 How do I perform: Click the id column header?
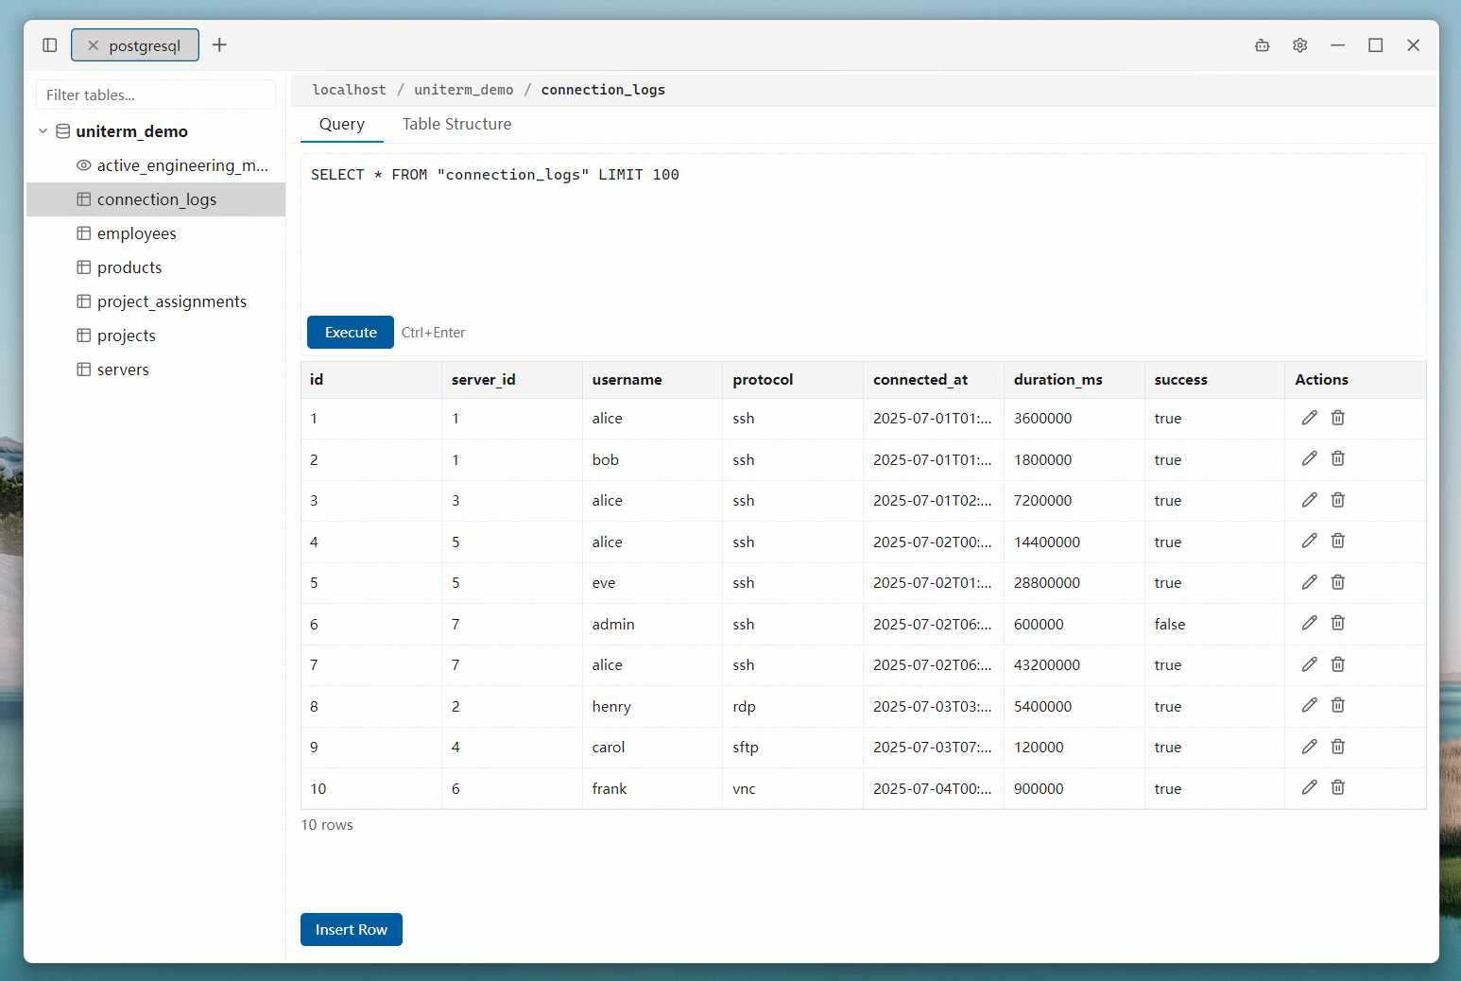(370, 380)
